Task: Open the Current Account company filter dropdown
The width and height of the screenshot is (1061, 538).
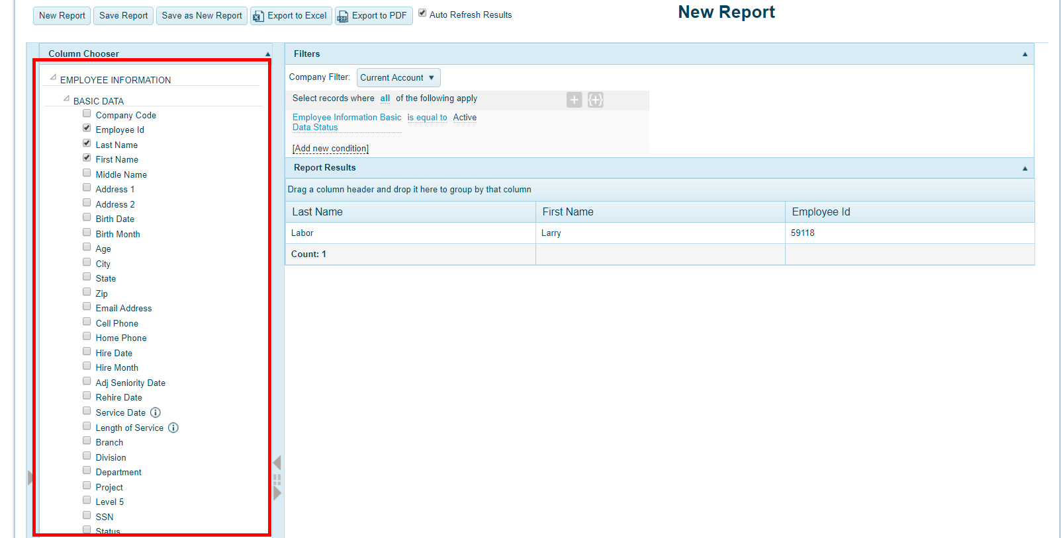Action: click(x=398, y=77)
